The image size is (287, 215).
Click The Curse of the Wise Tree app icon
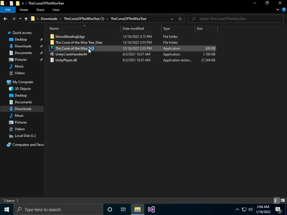tap(52, 48)
